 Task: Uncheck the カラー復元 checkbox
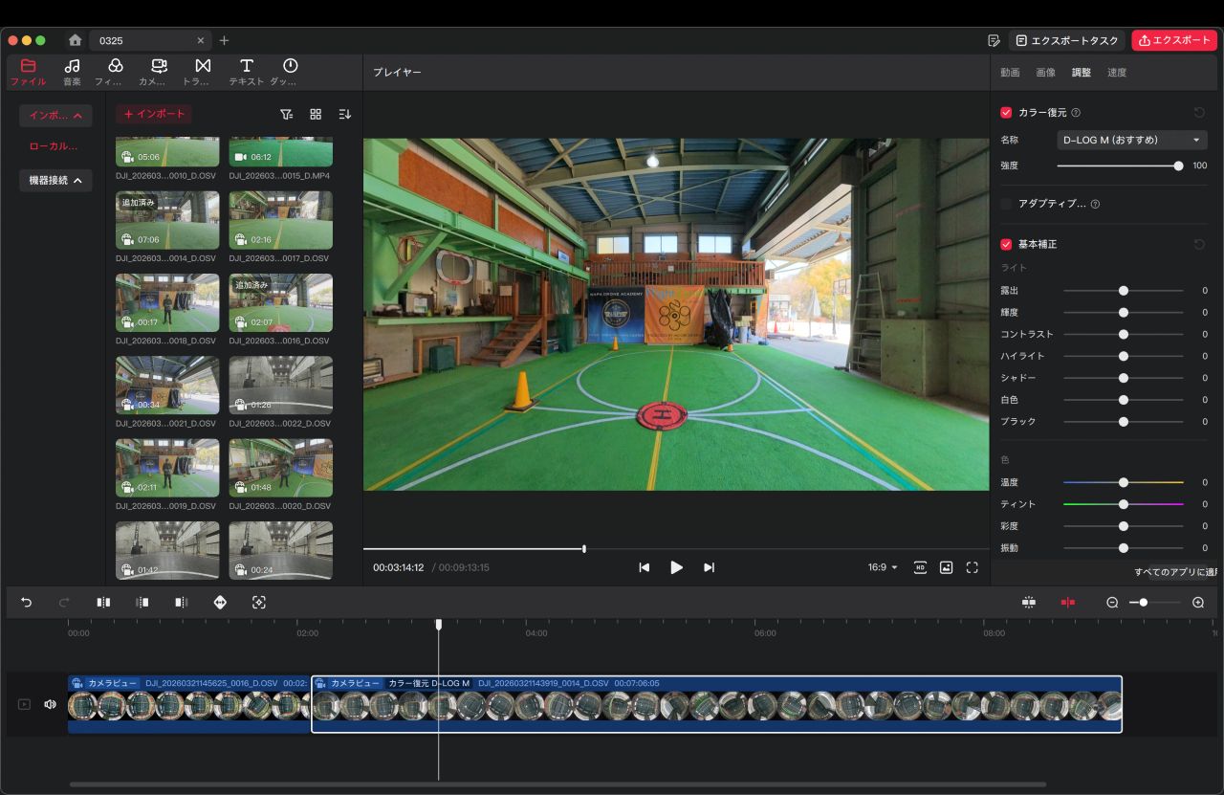pyautogui.click(x=1006, y=113)
